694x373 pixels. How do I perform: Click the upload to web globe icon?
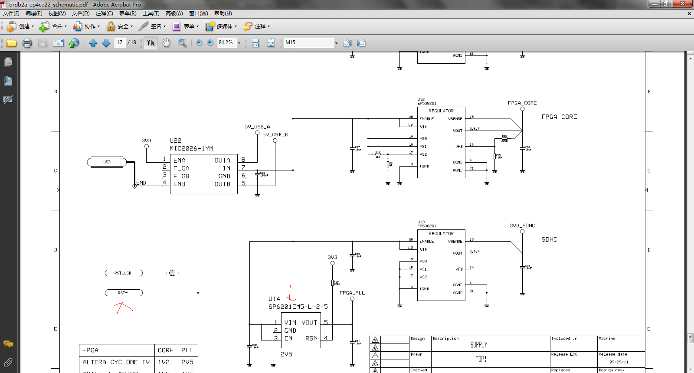pos(74,43)
